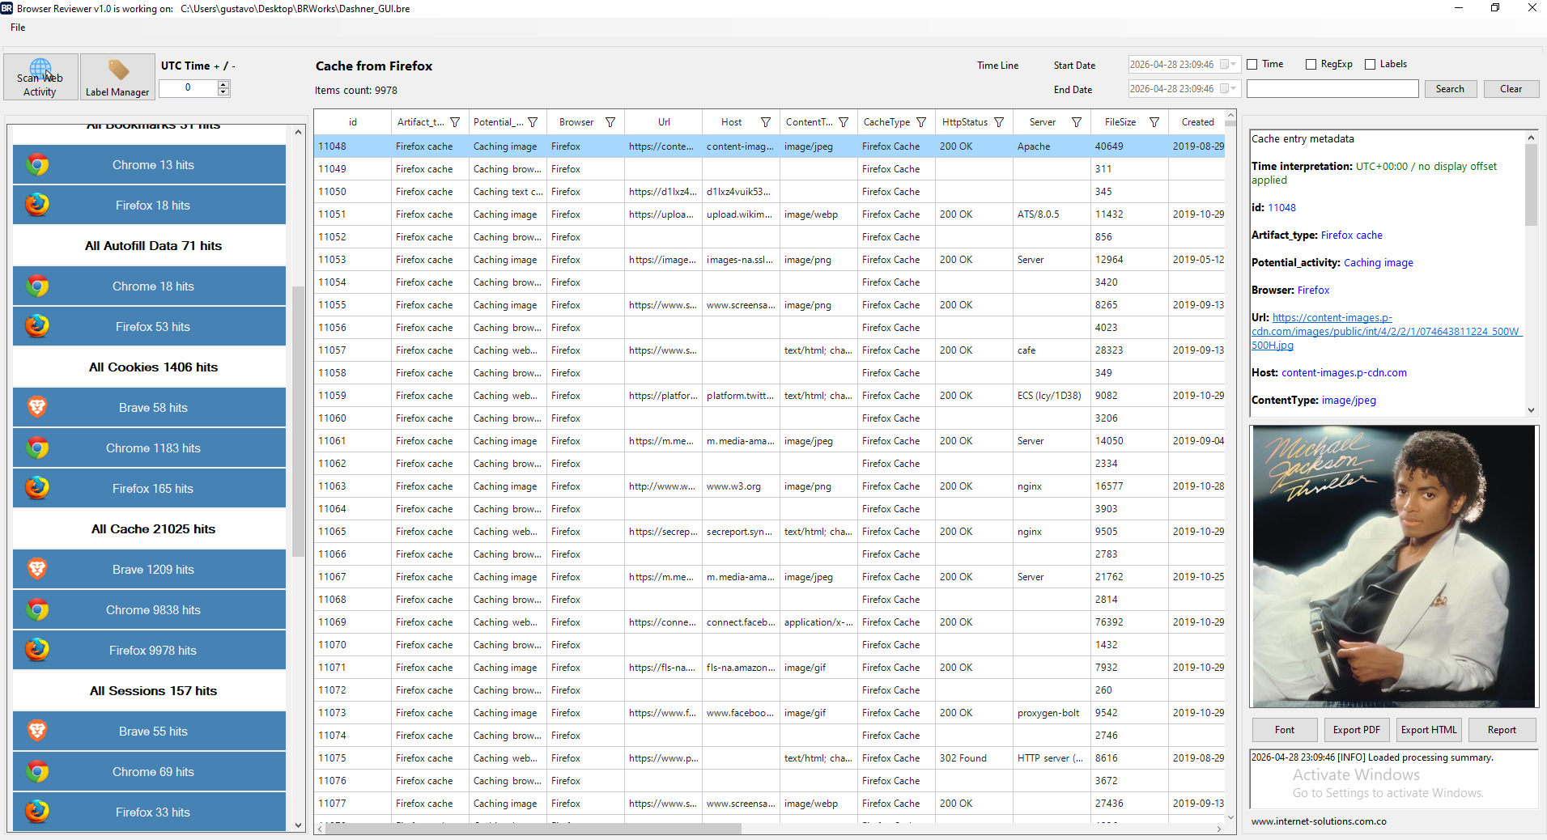Decrease the UTC Time offset by one
1547x840 pixels.
223,92
